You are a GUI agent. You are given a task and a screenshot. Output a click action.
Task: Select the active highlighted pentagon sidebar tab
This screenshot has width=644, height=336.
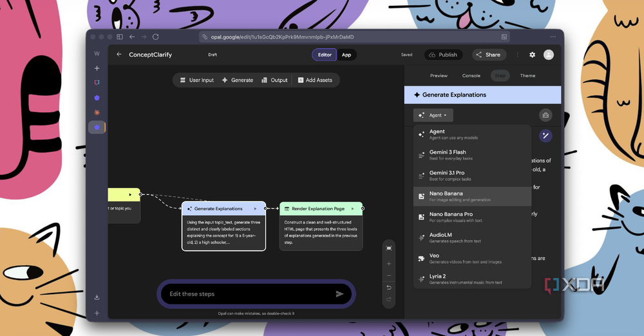pos(97,127)
